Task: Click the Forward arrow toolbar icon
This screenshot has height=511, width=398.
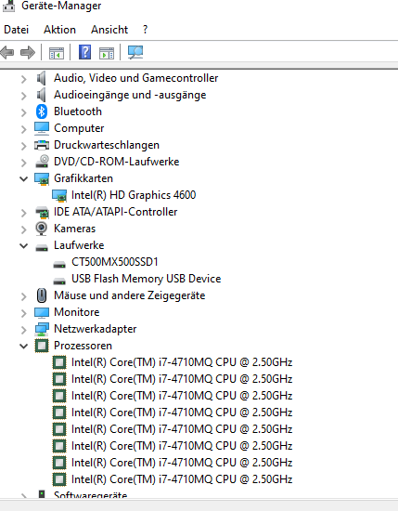Action: click(x=28, y=52)
